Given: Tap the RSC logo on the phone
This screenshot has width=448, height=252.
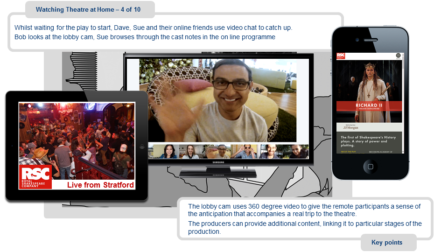Looking at the screenshot, I should (x=341, y=56).
